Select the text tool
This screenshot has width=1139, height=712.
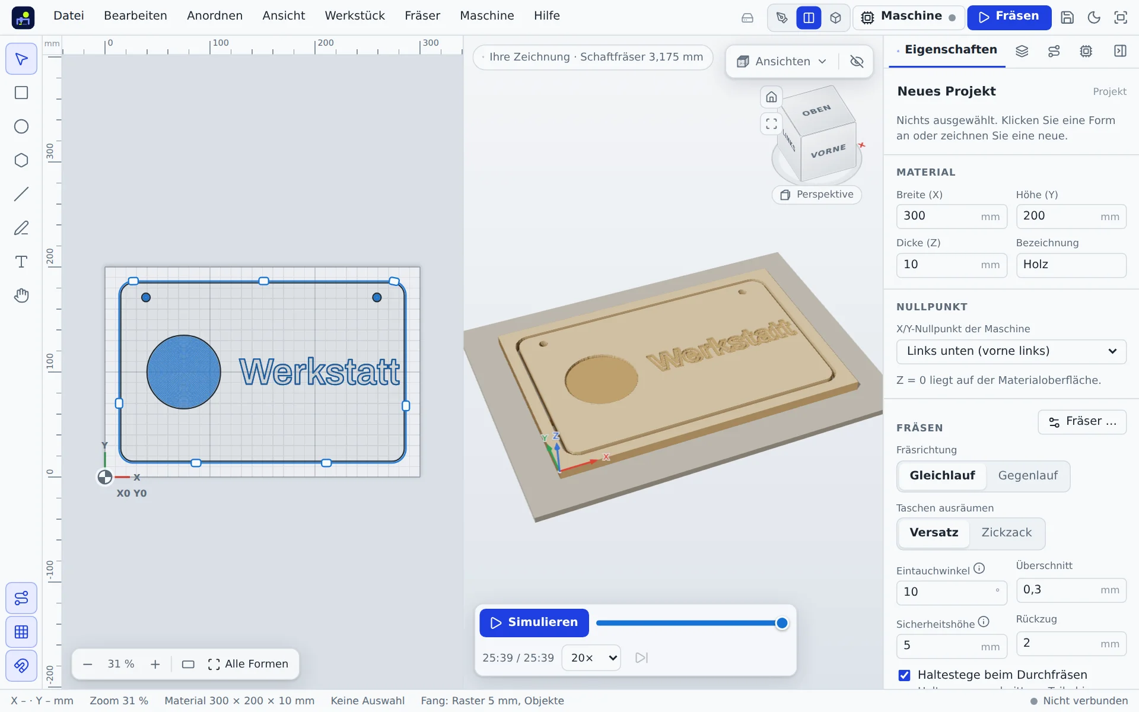(21, 262)
